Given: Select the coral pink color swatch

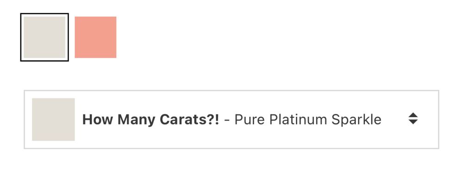Looking at the screenshot, I should 95,37.
